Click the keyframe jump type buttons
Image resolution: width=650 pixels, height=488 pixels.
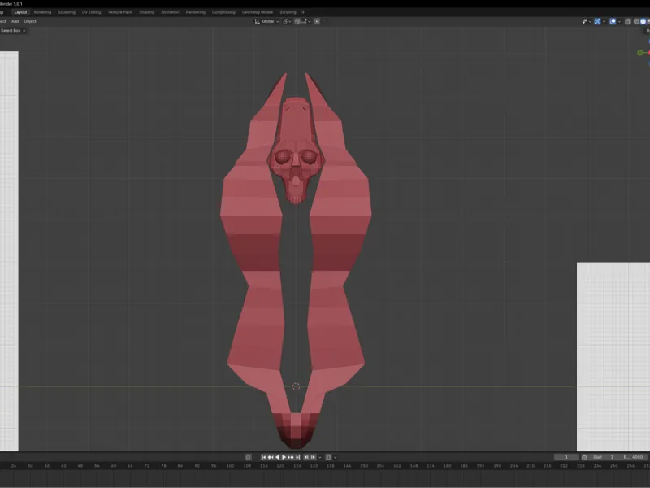pyautogui.click(x=310, y=457)
